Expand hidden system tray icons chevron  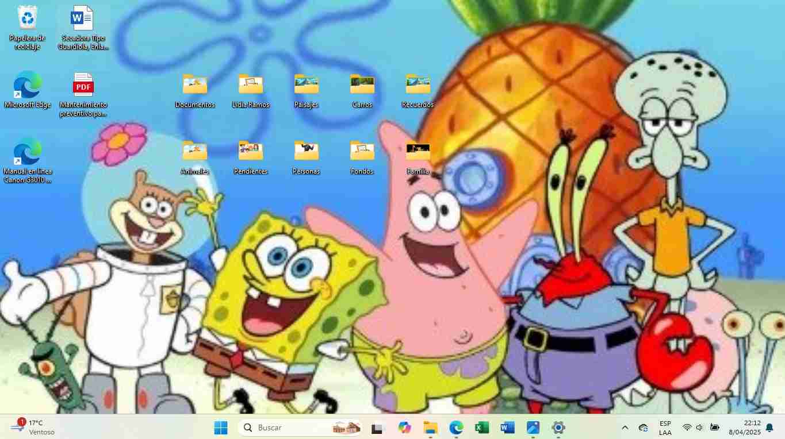[x=625, y=428]
